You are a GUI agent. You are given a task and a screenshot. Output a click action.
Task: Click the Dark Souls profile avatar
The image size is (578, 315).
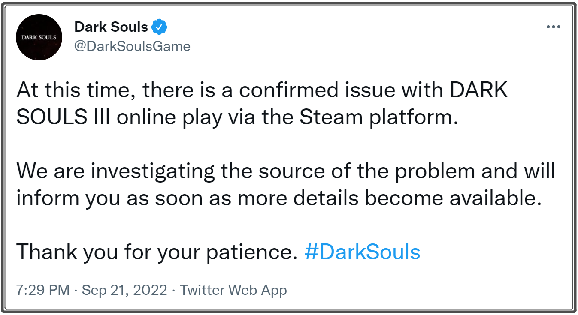tap(39, 37)
